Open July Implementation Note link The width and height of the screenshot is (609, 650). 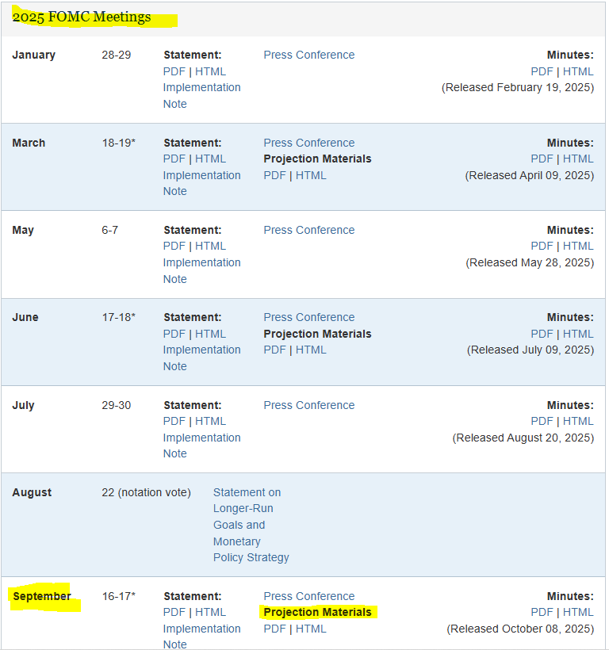click(x=201, y=445)
